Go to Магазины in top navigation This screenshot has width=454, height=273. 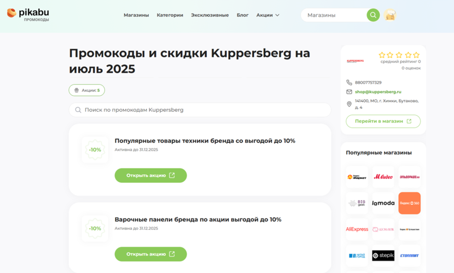point(136,15)
